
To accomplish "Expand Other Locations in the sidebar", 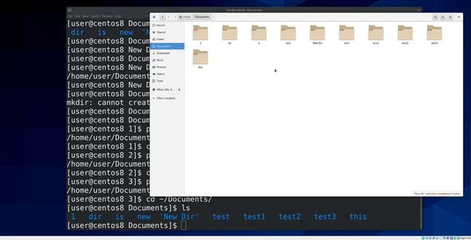I will click(163, 98).
